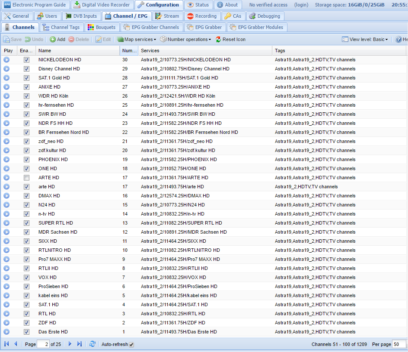The height and width of the screenshot is (352, 408).
Task: Play the RTL HD channel
Action: click(x=6, y=314)
